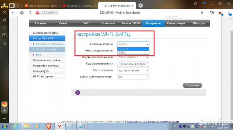Open the tab collections icon in sidebar
233x130 pixels.
tap(5, 20)
